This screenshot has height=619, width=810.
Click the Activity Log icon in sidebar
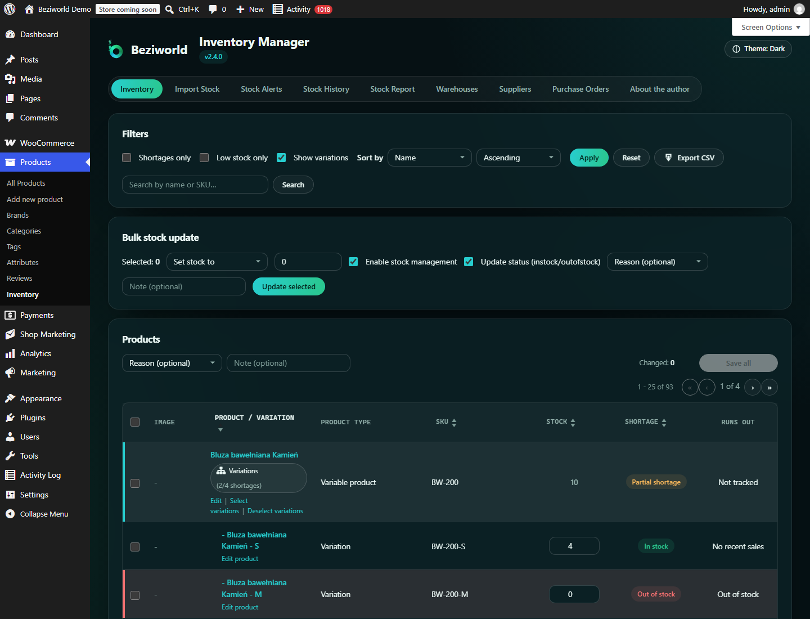pos(10,475)
